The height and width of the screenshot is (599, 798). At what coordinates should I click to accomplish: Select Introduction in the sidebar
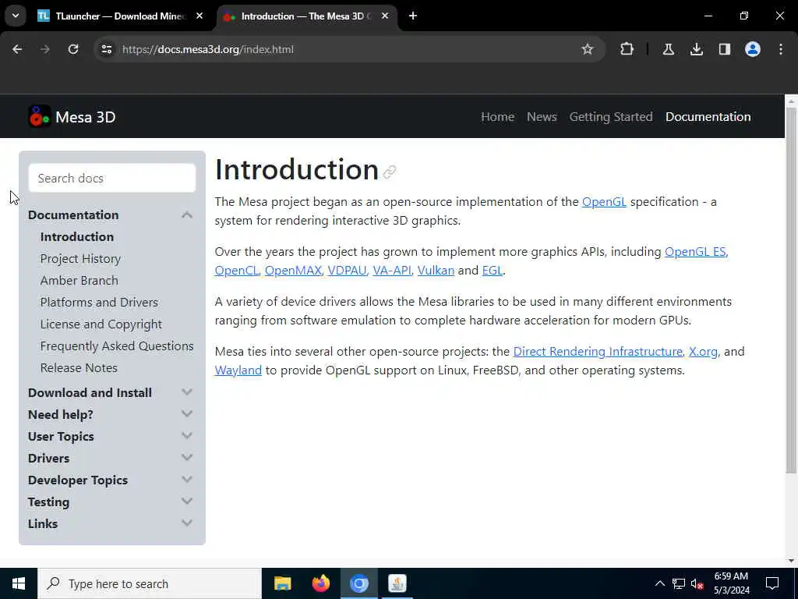pyautogui.click(x=77, y=237)
